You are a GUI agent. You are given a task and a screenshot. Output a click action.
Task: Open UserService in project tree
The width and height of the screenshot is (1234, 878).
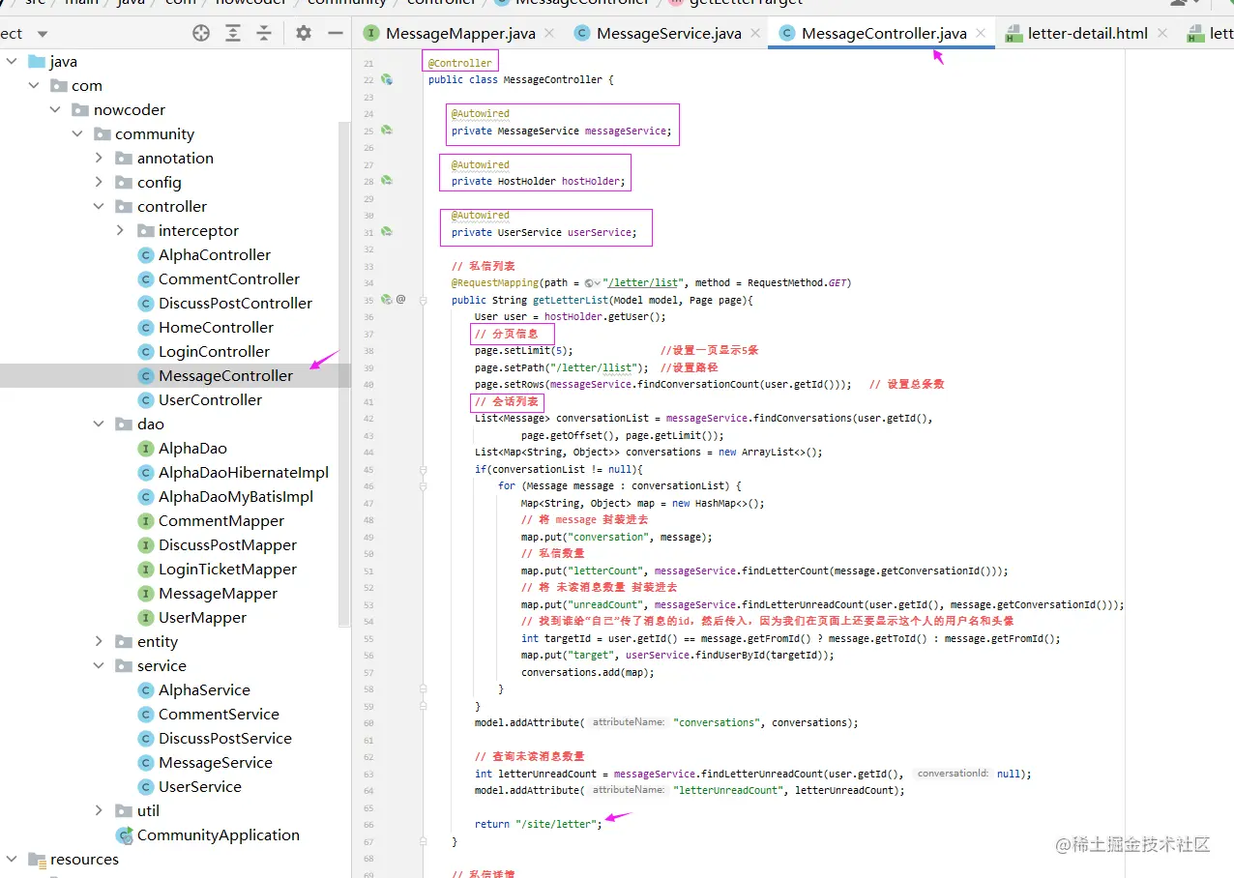(x=200, y=787)
